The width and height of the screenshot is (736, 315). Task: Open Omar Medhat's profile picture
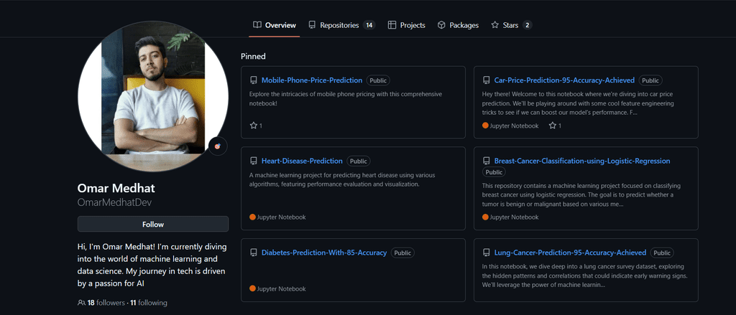click(x=153, y=96)
